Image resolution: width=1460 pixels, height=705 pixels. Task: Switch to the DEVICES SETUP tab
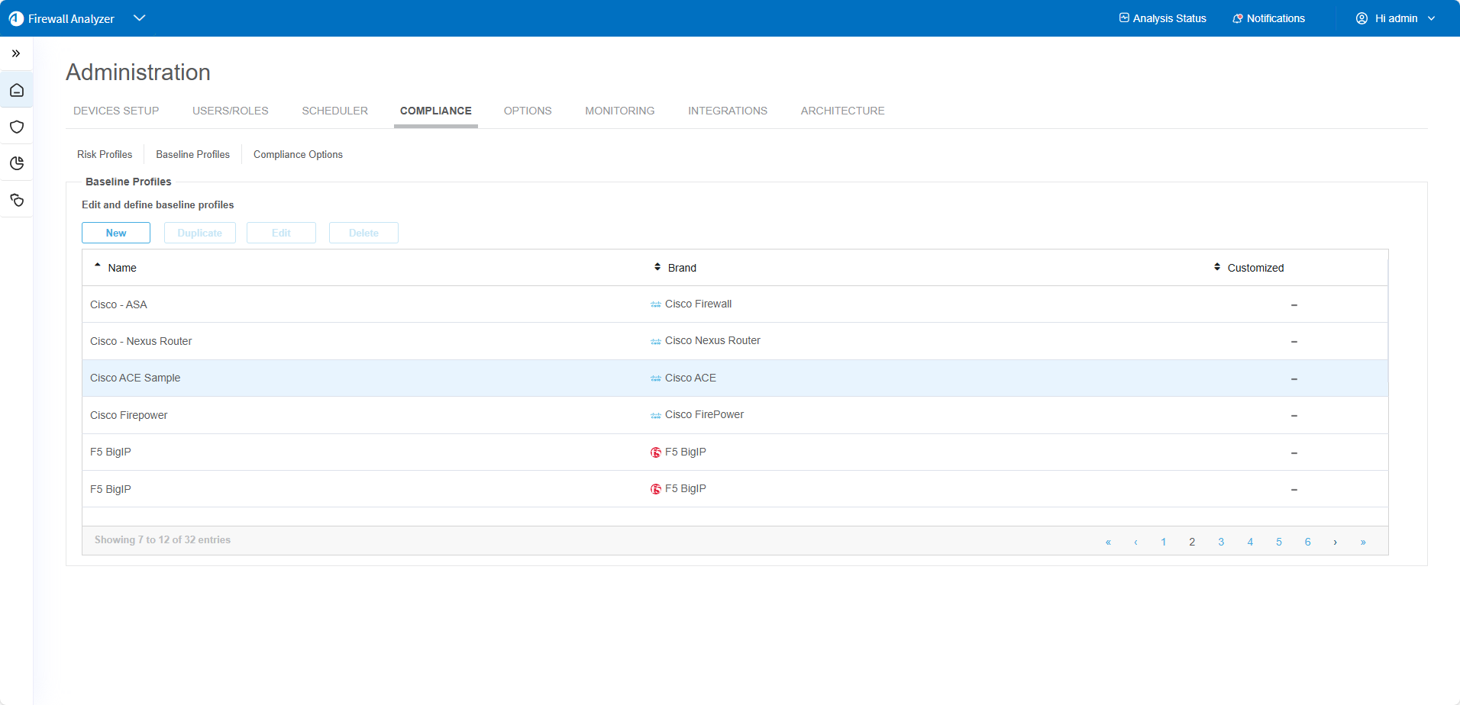tap(116, 111)
